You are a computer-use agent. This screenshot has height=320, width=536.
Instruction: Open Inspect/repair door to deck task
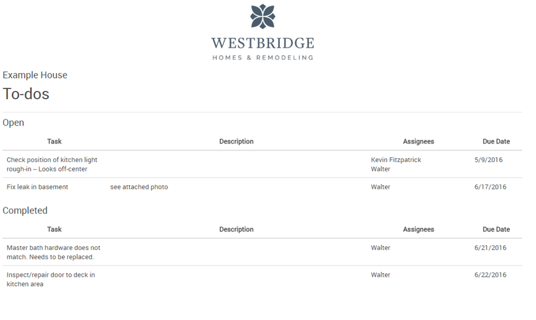point(51,279)
